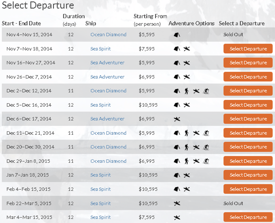Click camping tent icon in Nov 4 row
Screen dimensions: 275x223
177,35
